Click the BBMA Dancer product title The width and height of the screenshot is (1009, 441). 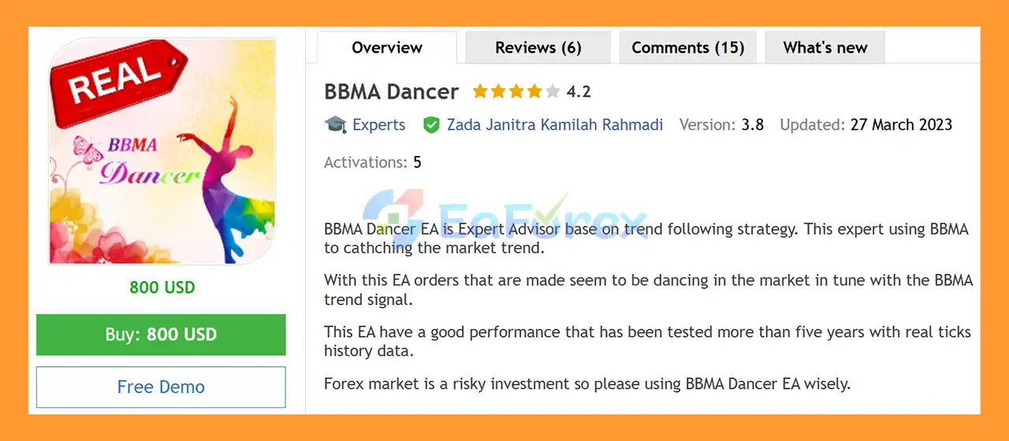click(x=391, y=91)
